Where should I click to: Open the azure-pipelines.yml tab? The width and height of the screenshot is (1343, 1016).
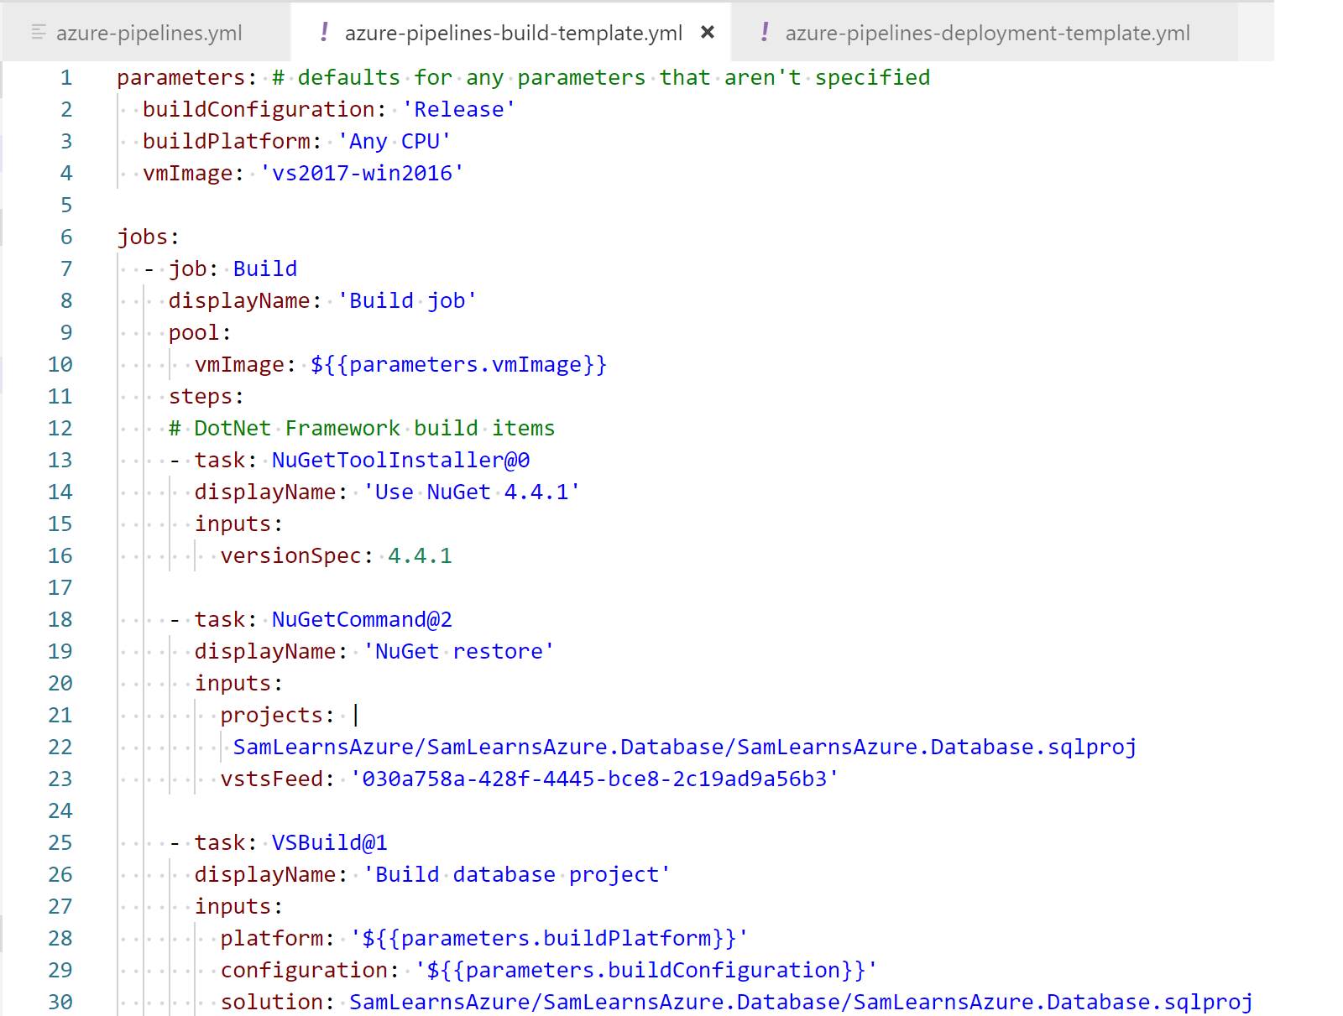(x=149, y=34)
